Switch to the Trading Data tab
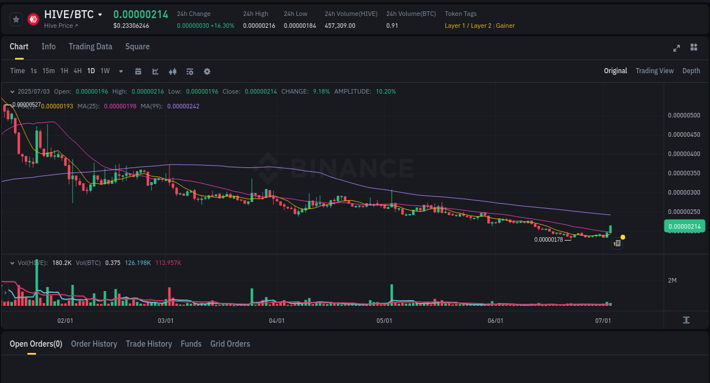 pos(90,47)
